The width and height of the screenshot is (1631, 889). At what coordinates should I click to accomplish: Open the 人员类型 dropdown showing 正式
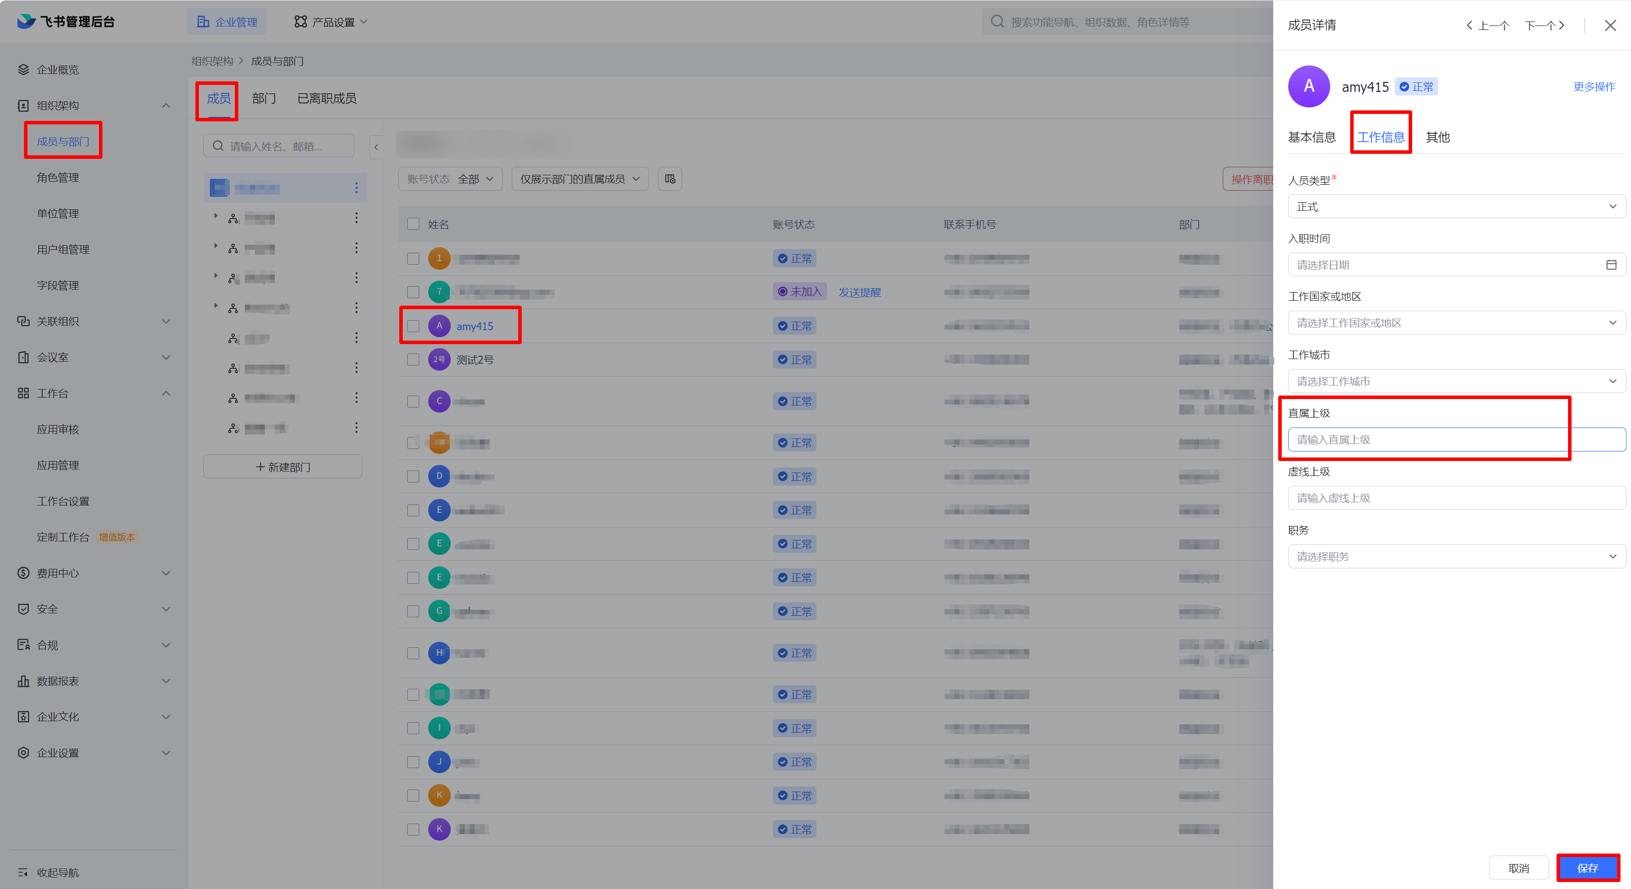coord(1456,206)
